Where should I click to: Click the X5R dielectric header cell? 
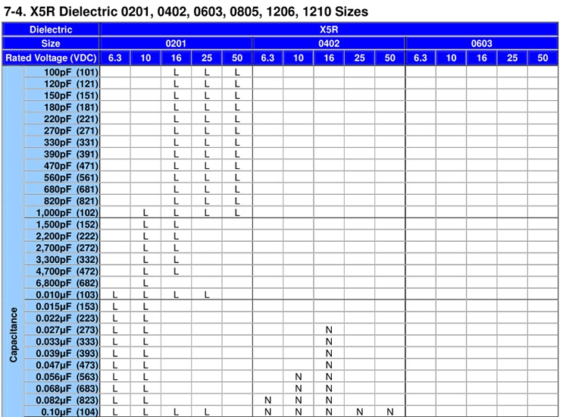tap(329, 30)
